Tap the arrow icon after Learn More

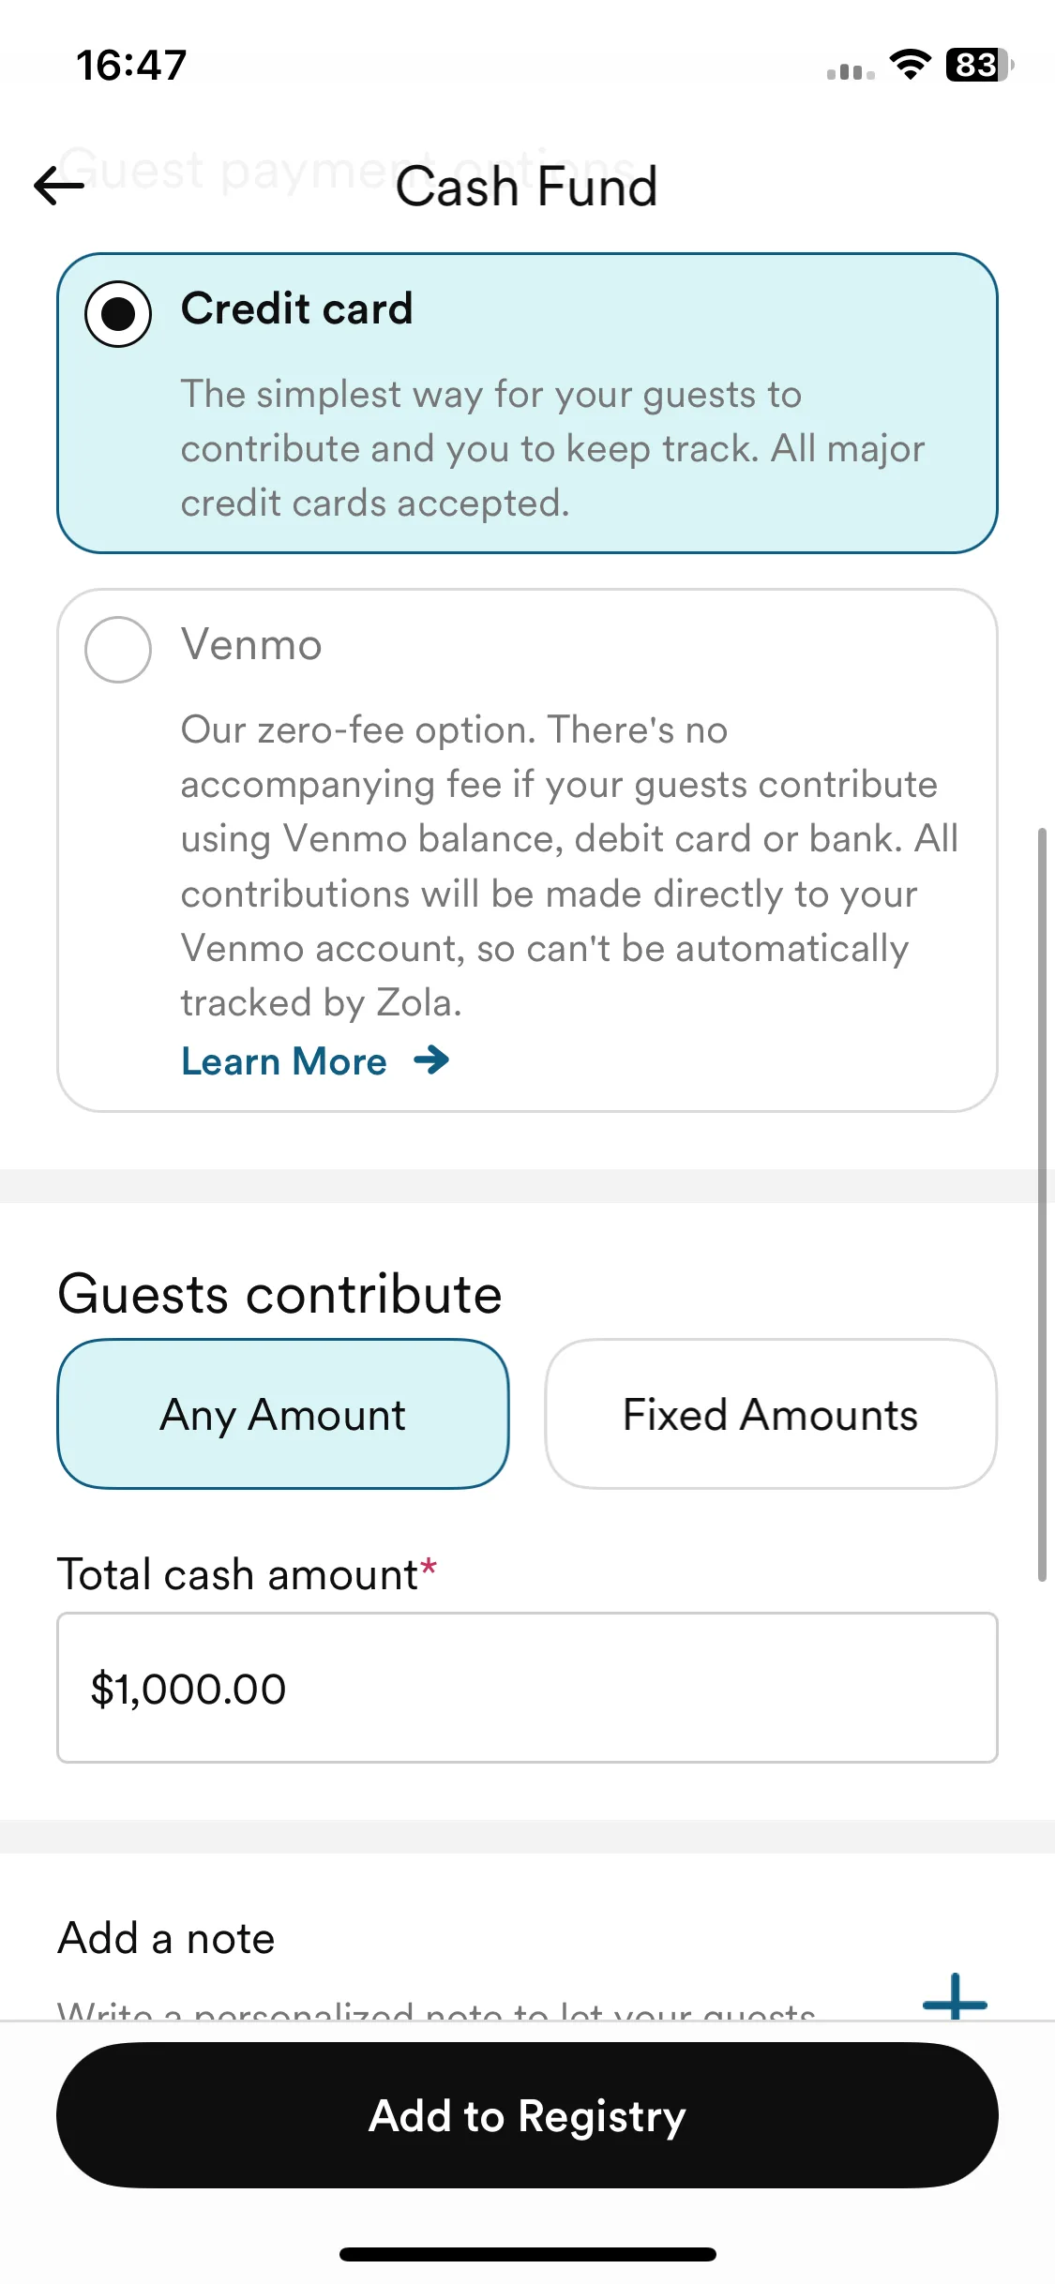[431, 1060]
